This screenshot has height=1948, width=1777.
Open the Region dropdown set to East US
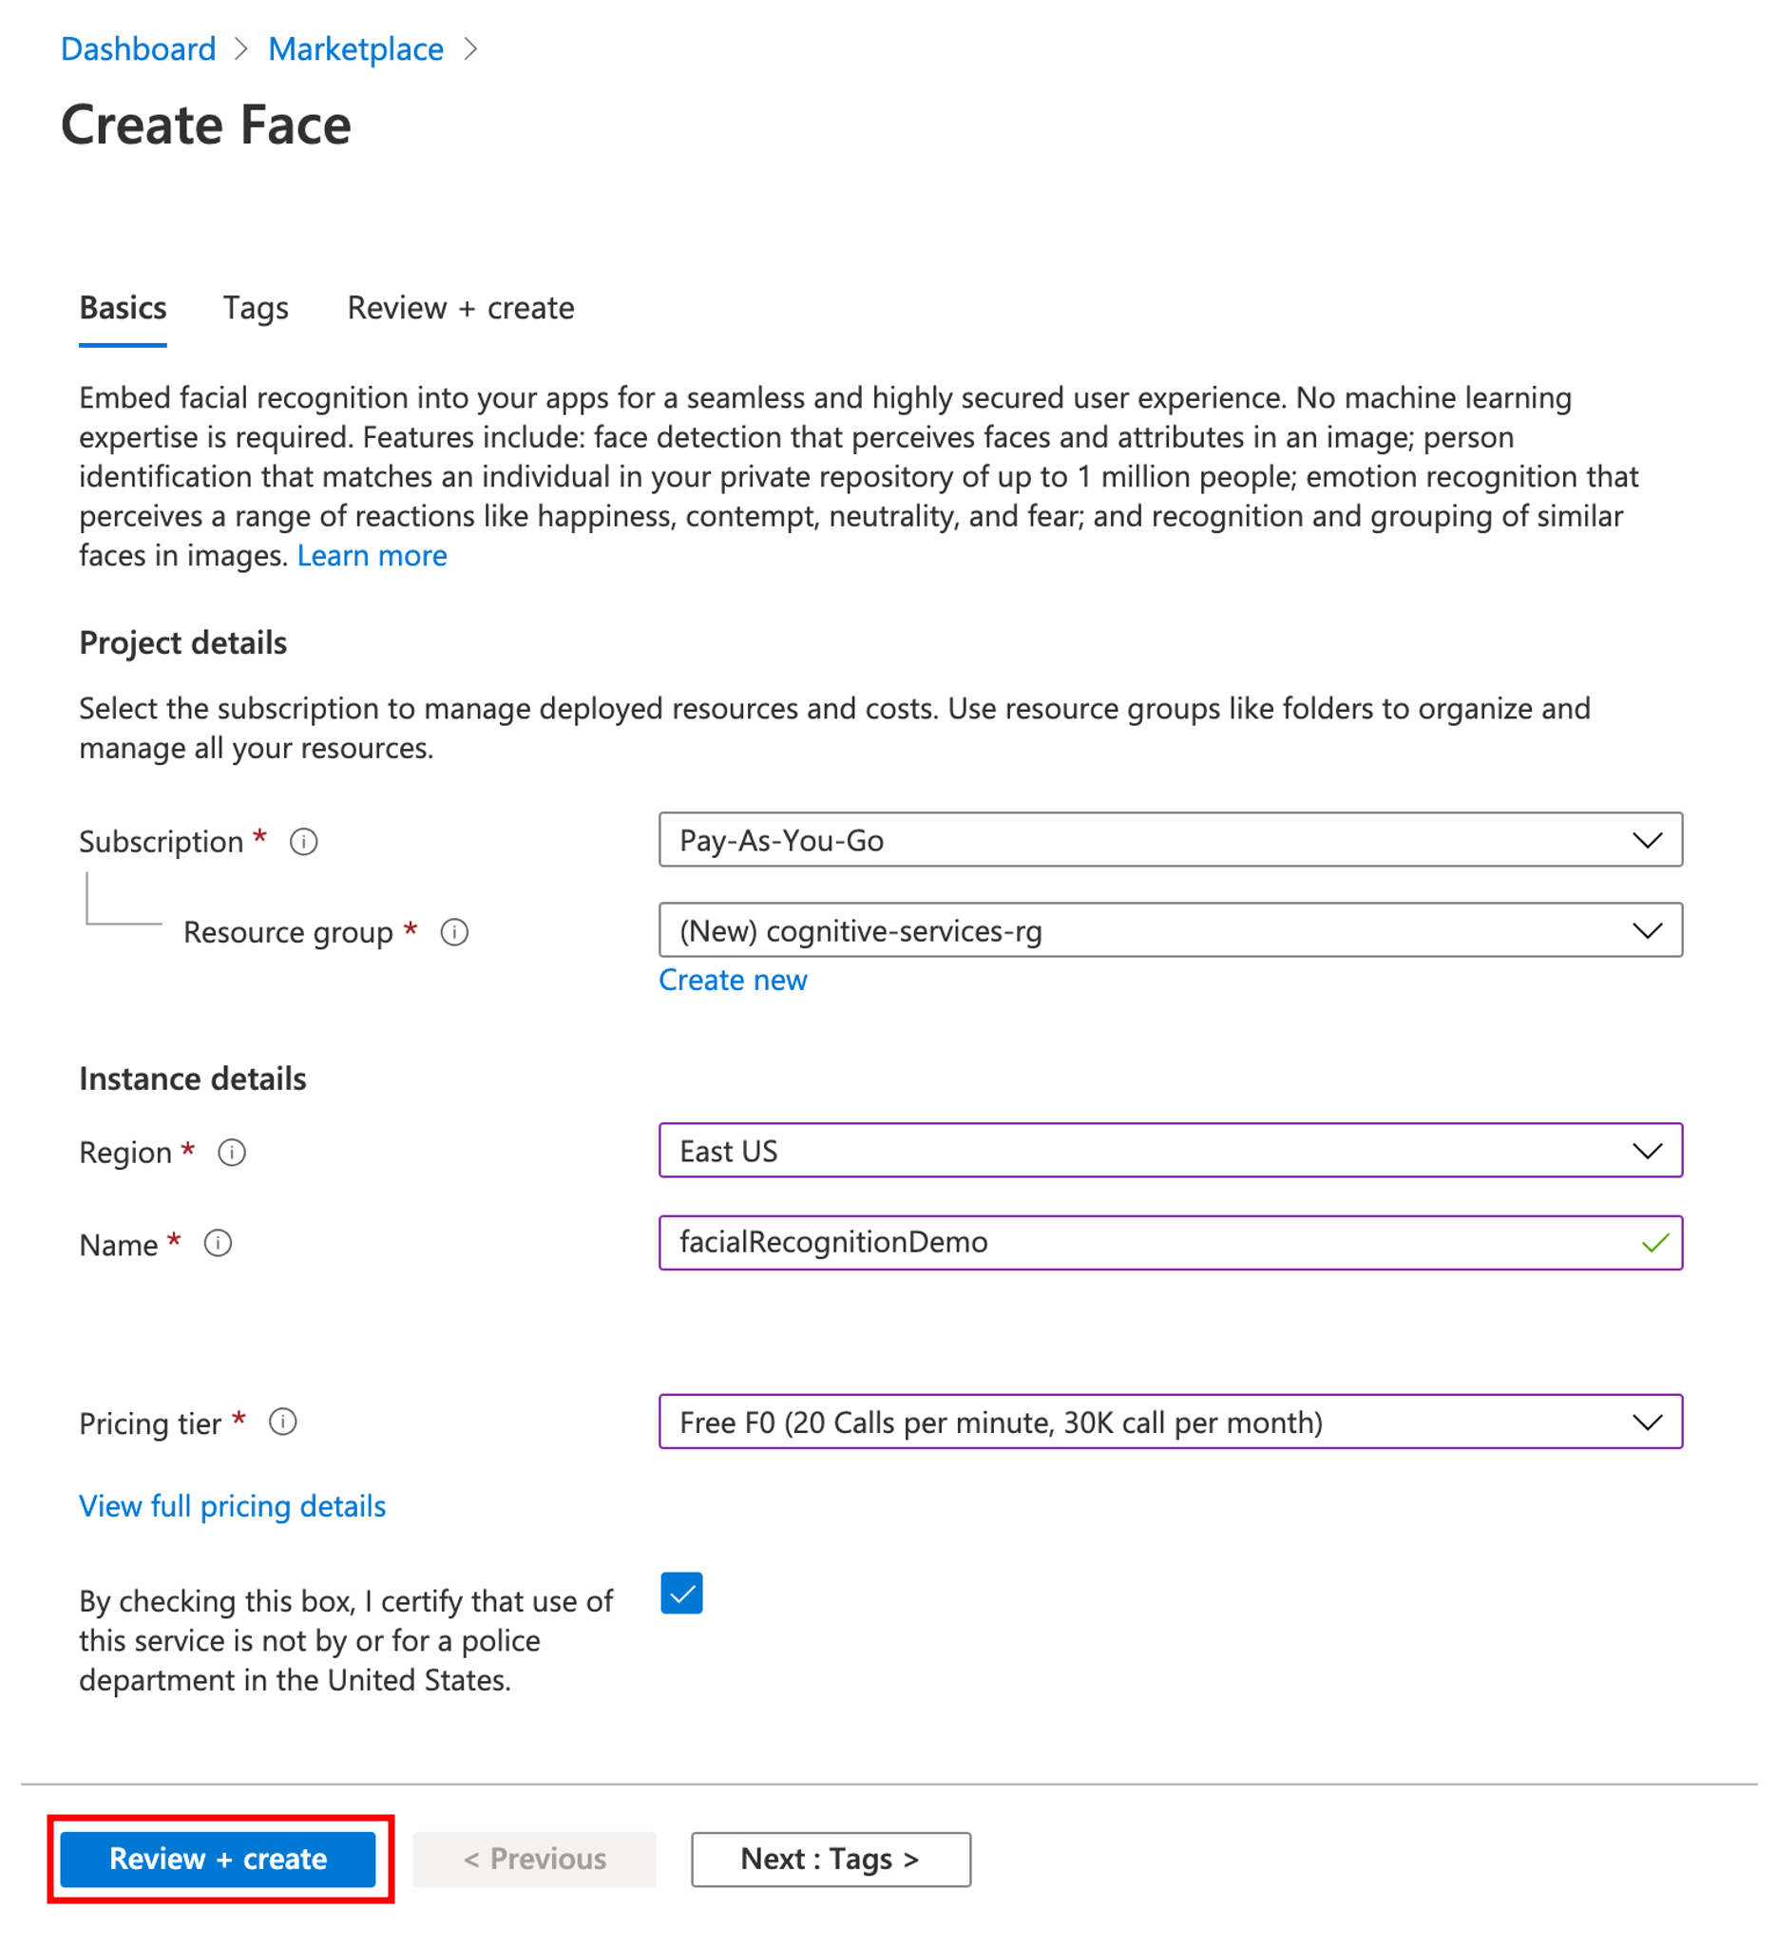pos(1170,1151)
